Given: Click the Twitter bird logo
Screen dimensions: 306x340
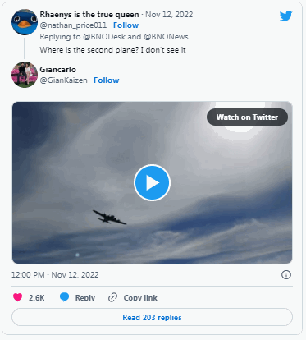Looking at the screenshot, I should tap(285, 16).
